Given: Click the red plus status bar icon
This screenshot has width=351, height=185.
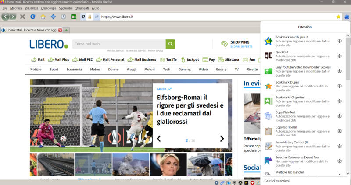Looking at the screenshot, I should 252,182.
